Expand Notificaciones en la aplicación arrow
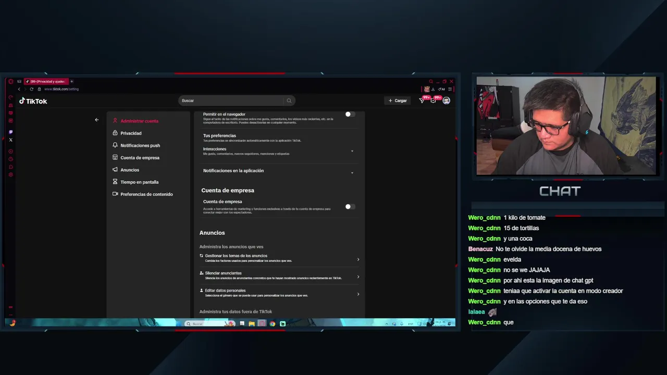Screen dimensions: 667x375 point(352,173)
